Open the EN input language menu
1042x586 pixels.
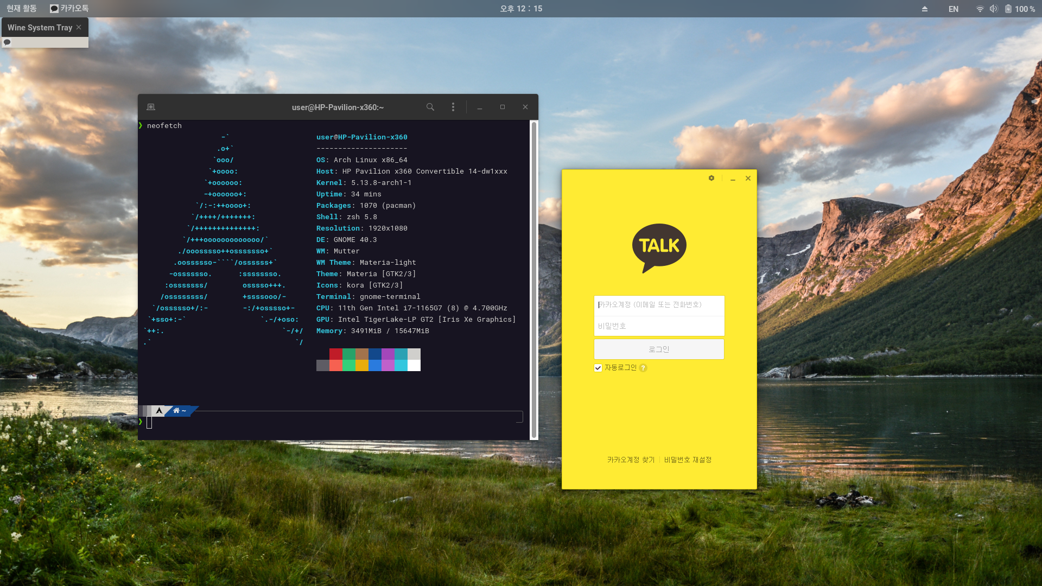pos(954,9)
